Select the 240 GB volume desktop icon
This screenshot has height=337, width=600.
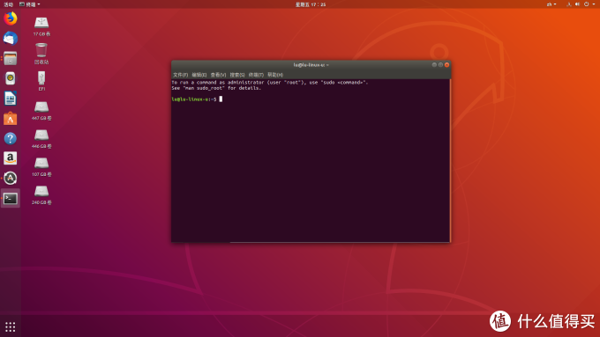point(41,195)
